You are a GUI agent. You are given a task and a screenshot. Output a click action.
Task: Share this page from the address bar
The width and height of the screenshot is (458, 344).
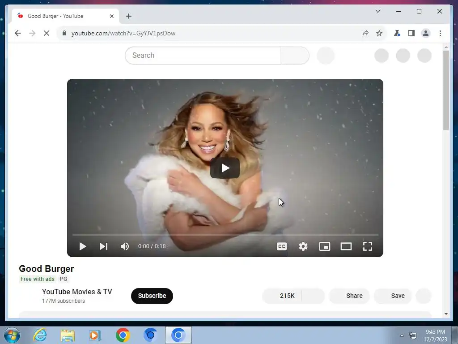365,33
